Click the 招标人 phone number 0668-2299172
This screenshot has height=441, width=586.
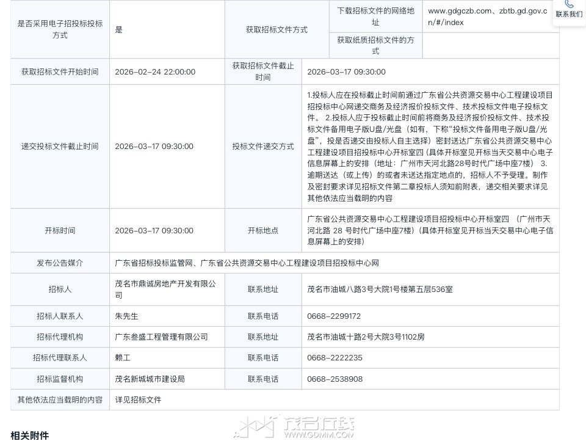[x=334, y=316]
